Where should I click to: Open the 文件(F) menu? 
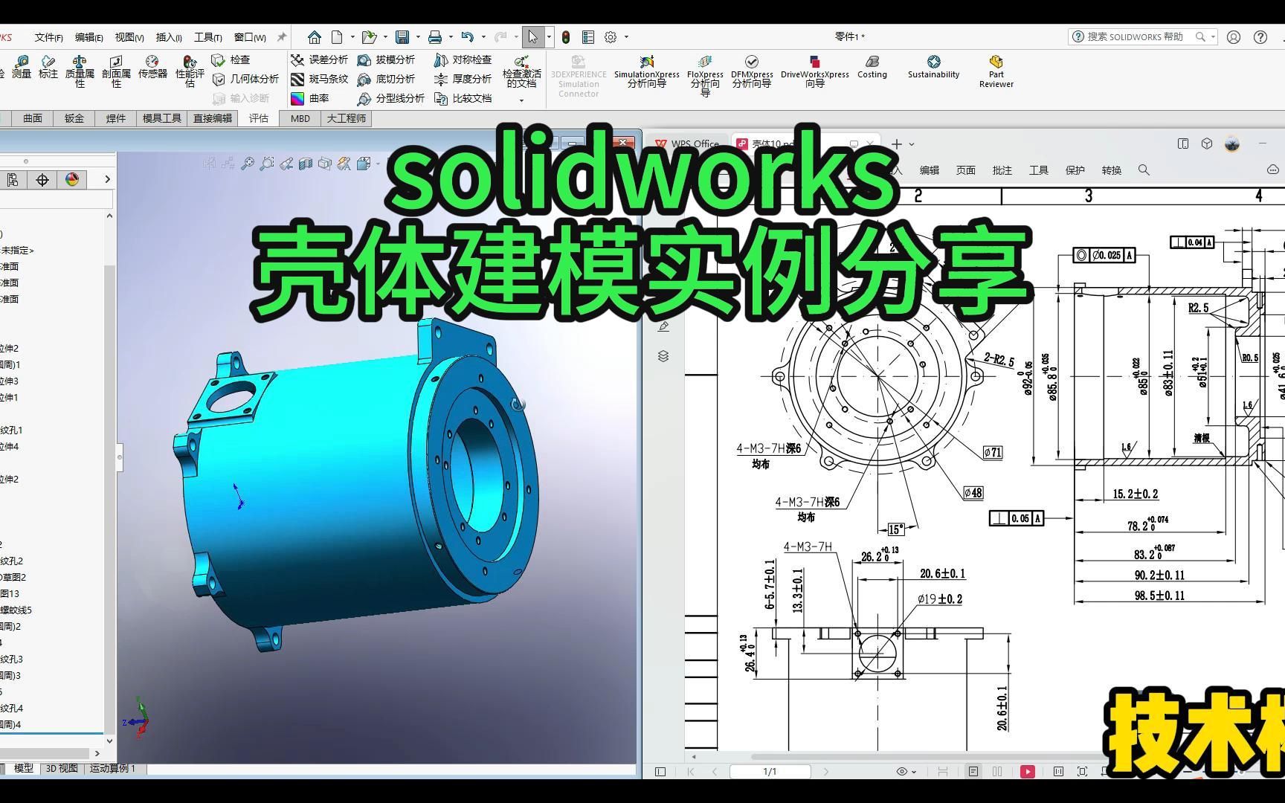point(48,37)
